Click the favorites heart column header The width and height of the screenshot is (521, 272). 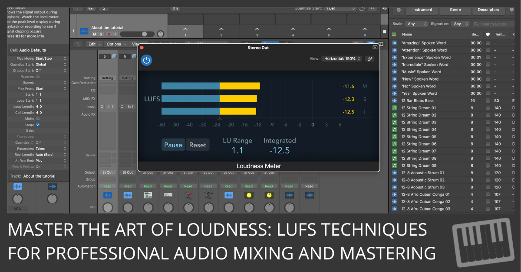[488, 34]
